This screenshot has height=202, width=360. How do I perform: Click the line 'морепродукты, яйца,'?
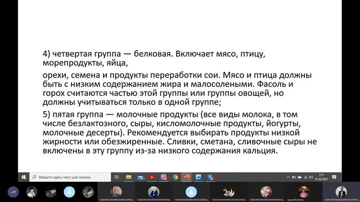[x=85, y=63]
